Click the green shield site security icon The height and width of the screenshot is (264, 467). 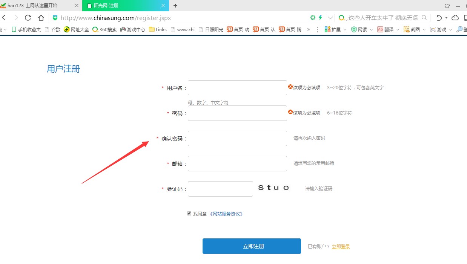pos(55,18)
